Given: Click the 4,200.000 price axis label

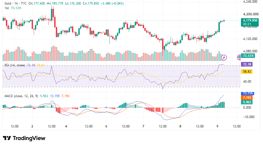Looking at the screenshot, I should coord(251,14).
